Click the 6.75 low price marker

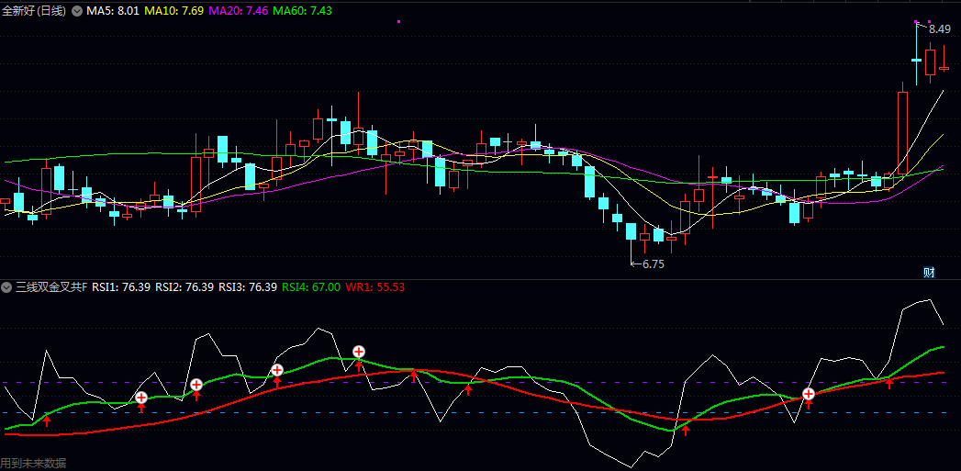coord(651,264)
